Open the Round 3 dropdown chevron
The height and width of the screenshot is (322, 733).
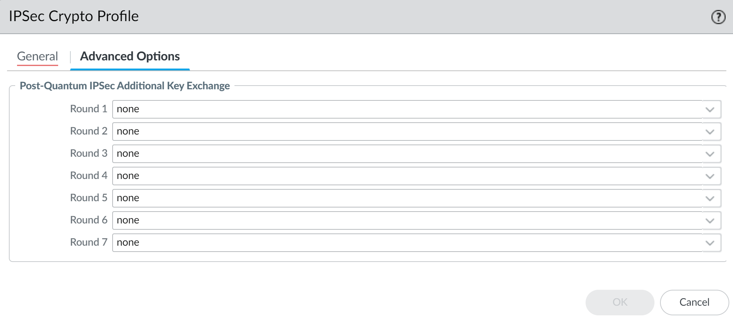[x=710, y=154]
